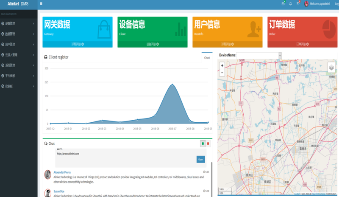This screenshot has width=339, height=197.
Task: Click the 2018-07 peak data point
Action: tap(172, 84)
